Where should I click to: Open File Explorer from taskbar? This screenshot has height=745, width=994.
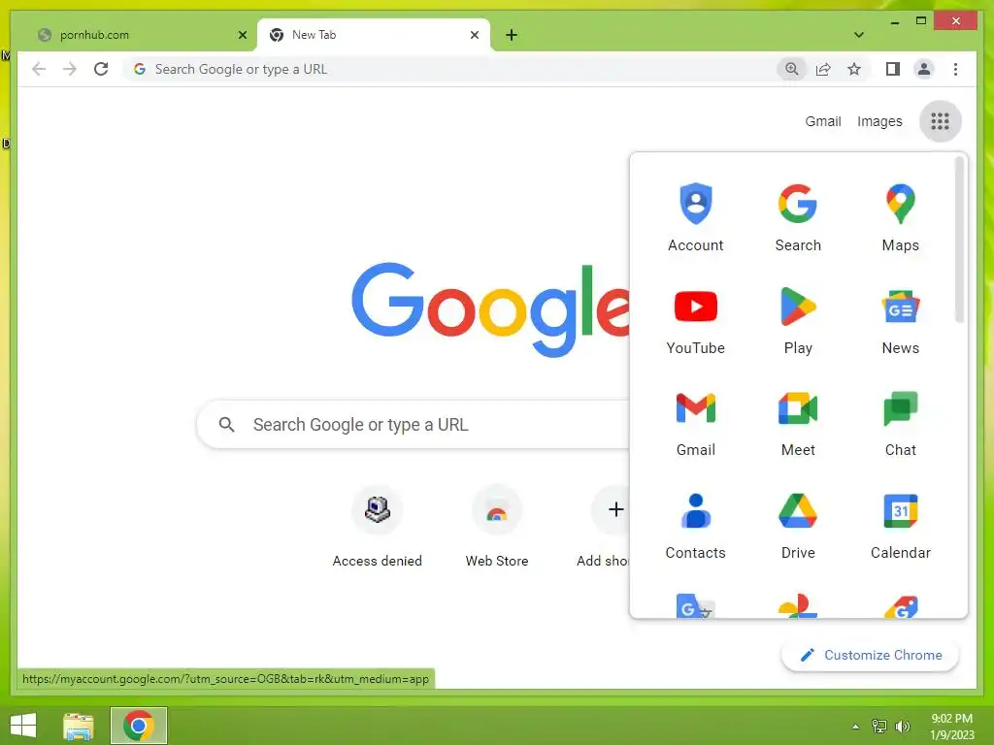[x=78, y=726]
